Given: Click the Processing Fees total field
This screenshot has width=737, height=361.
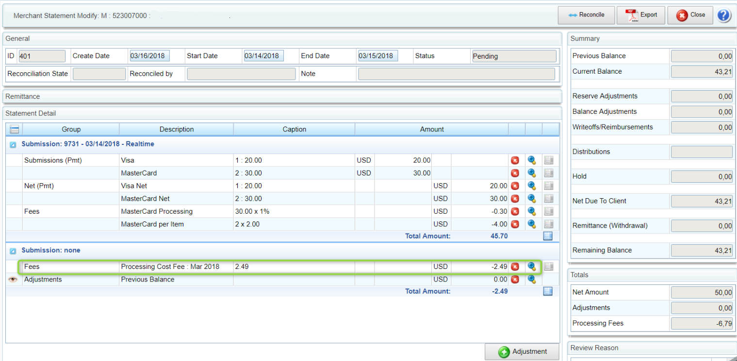Looking at the screenshot, I should [x=702, y=324].
